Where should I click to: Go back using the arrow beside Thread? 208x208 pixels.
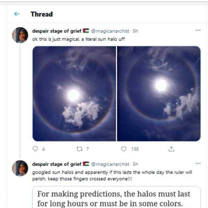[x=17, y=14]
